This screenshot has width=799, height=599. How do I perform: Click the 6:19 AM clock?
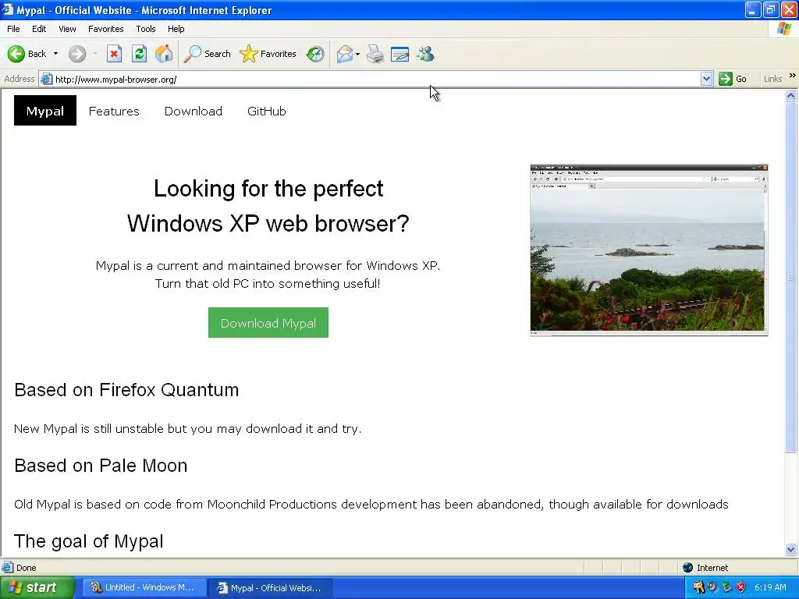pyautogui.click(x=770, y=588)
